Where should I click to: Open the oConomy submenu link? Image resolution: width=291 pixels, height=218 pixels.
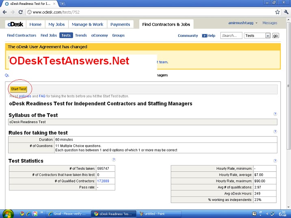pos(99,35)
